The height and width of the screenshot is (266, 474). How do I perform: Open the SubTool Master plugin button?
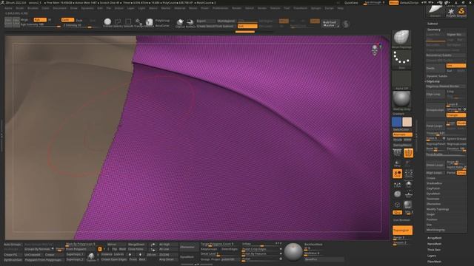tap(330, 24)
